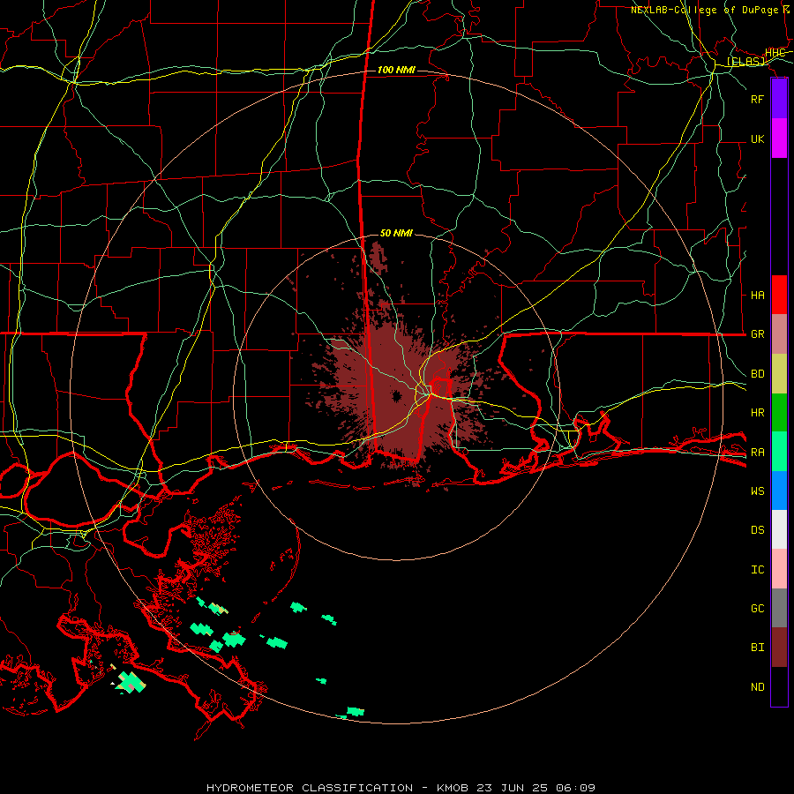Pick the dark green HR swatch
Screen dimensions: 794x794
tap(779, 412)
